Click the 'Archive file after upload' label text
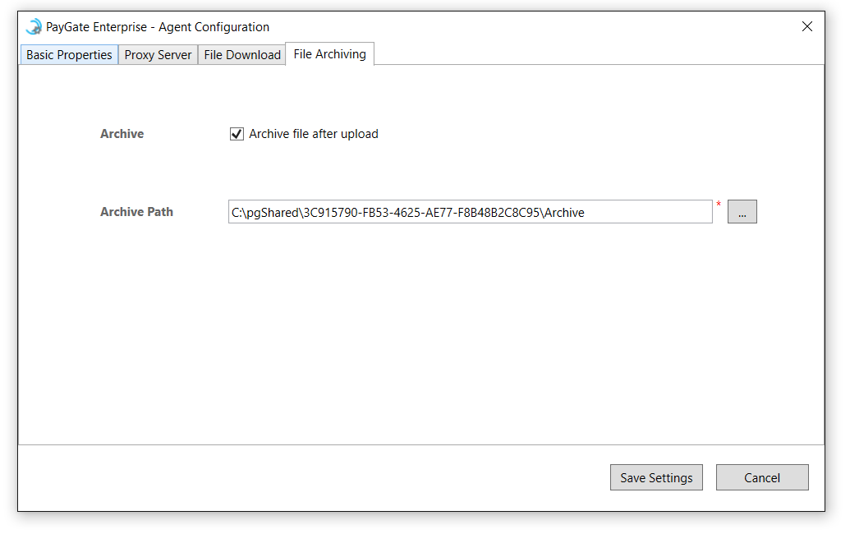The image size is (850, 534). pyautogui.click(x=314, y=134)
